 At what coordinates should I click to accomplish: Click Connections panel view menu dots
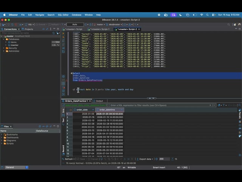[x=51, y=29]
